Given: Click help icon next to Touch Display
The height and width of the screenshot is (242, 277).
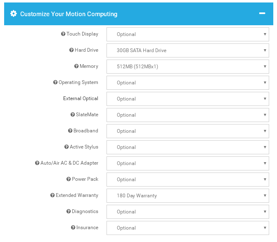Looking at the screenshot, I should pyautogui.click(x=63, y=34).
